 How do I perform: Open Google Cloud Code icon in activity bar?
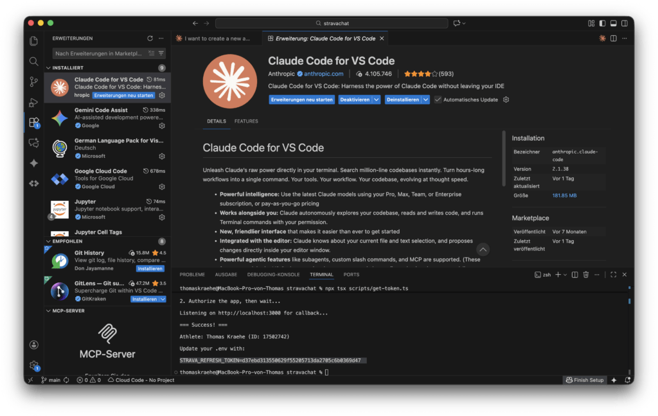tap(34, 183)
